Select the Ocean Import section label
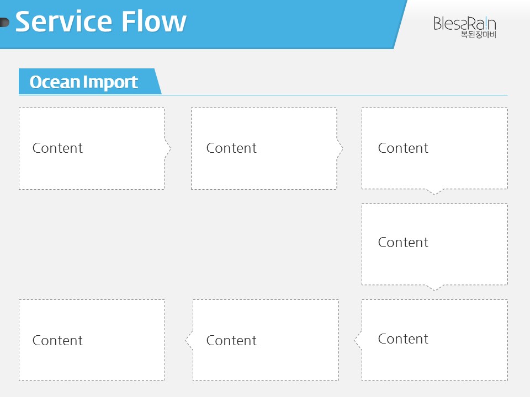The image size is (530, 397). (83, 82)
